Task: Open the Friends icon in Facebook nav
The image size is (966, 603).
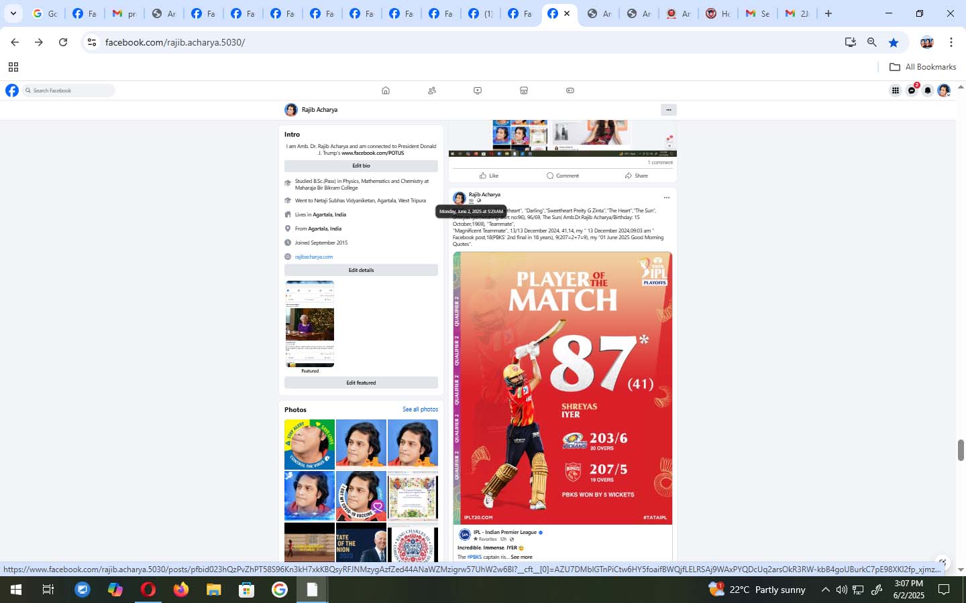Action: [432, 90]
